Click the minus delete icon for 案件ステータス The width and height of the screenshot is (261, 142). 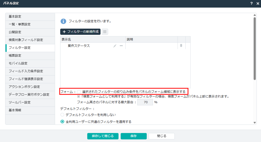click(121, 46)
